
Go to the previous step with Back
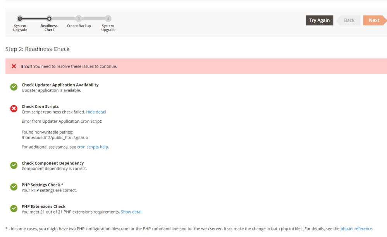349,20
